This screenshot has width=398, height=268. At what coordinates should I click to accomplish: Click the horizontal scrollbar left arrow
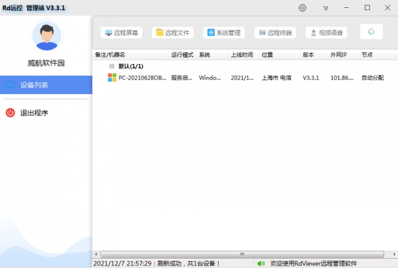coord(96,254)
